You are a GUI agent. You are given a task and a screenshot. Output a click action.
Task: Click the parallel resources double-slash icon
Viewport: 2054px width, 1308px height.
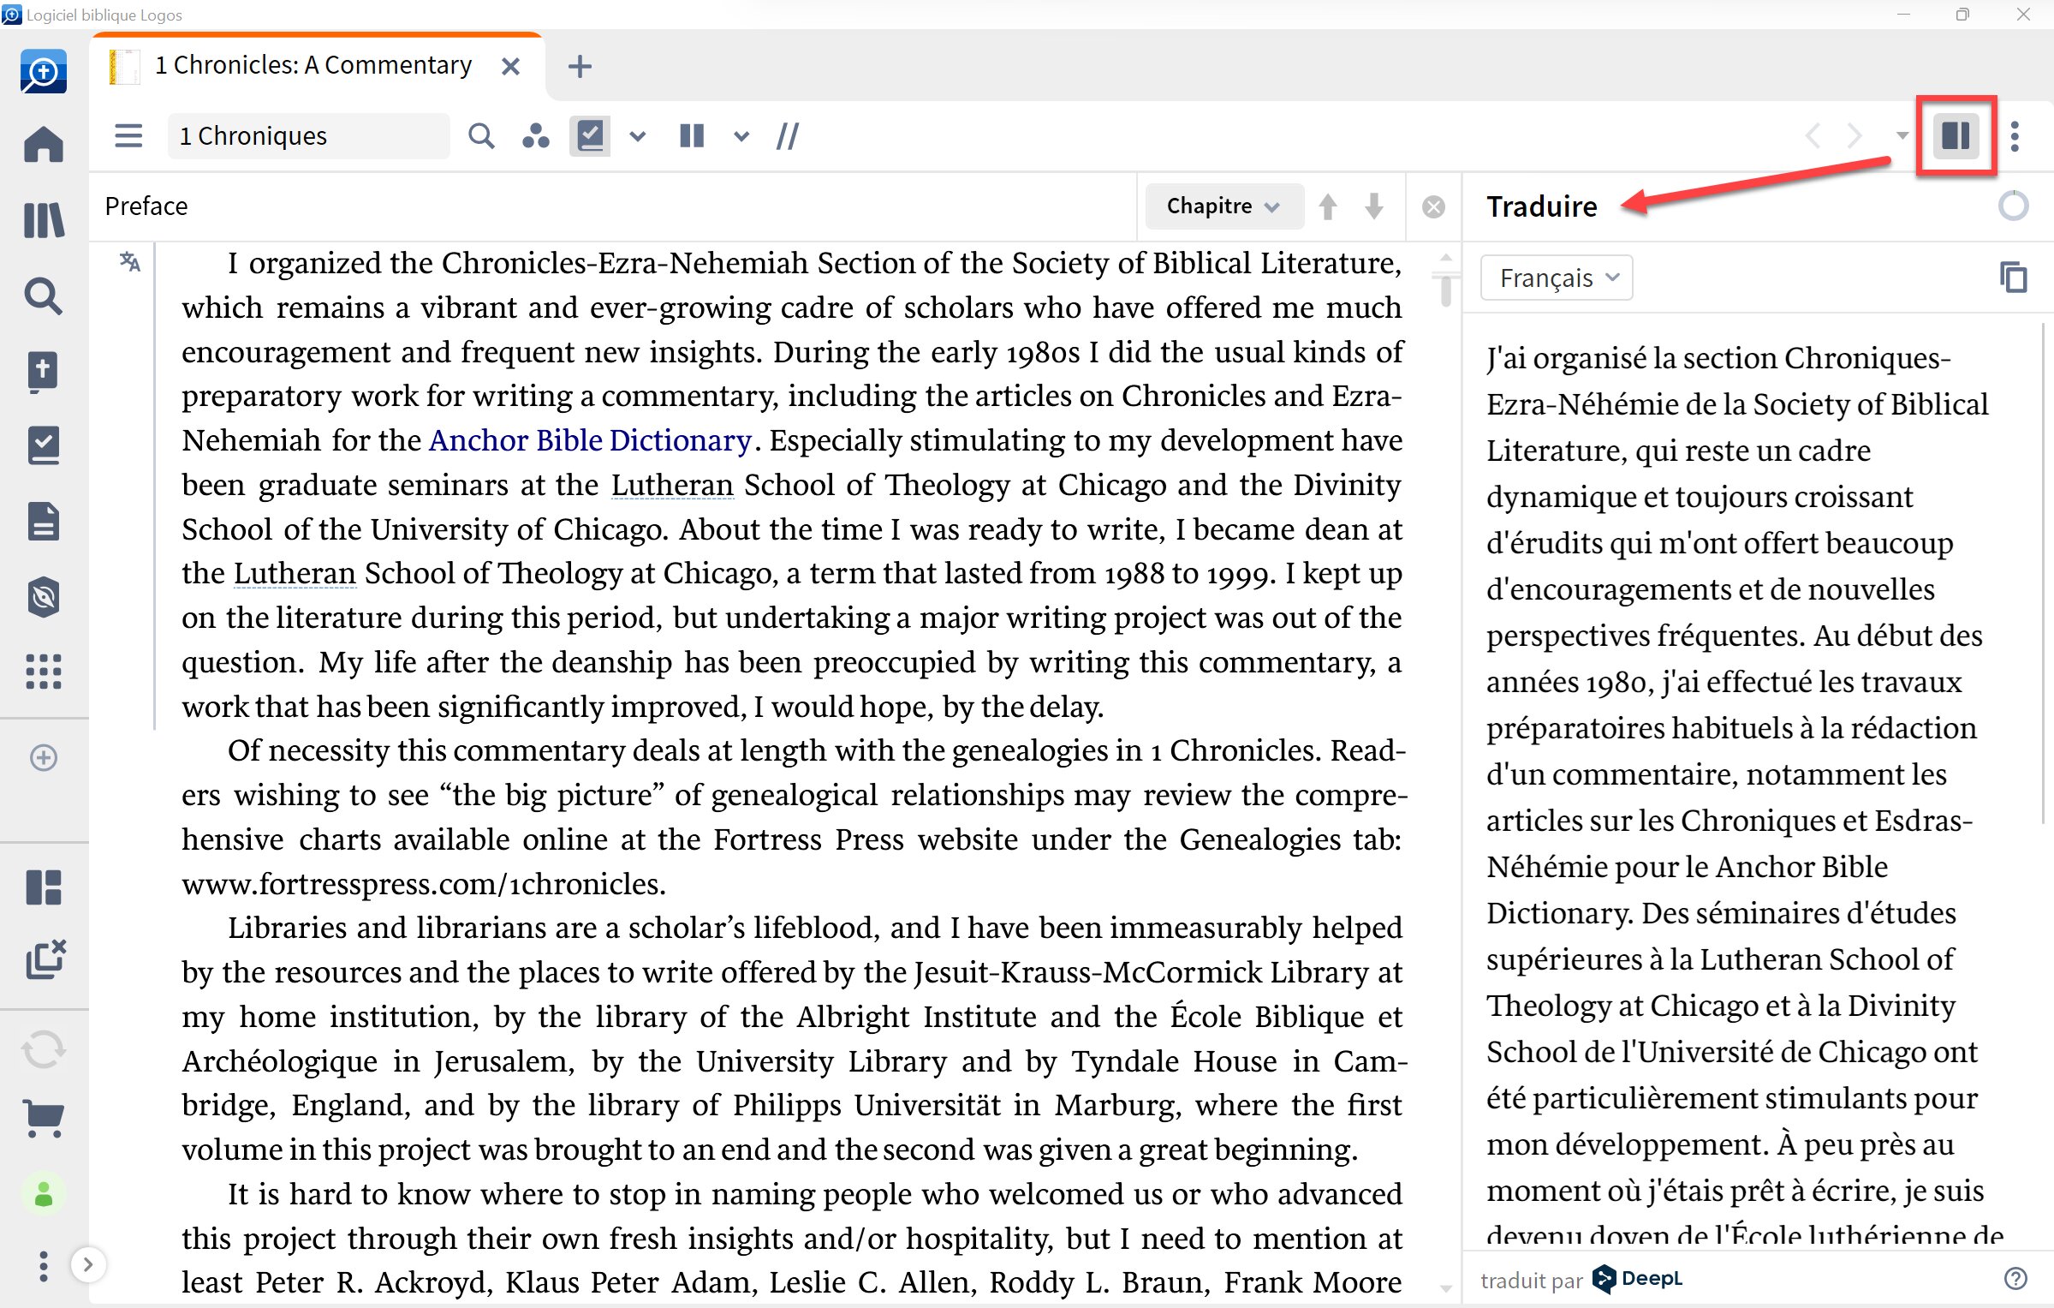click(788, 136)
